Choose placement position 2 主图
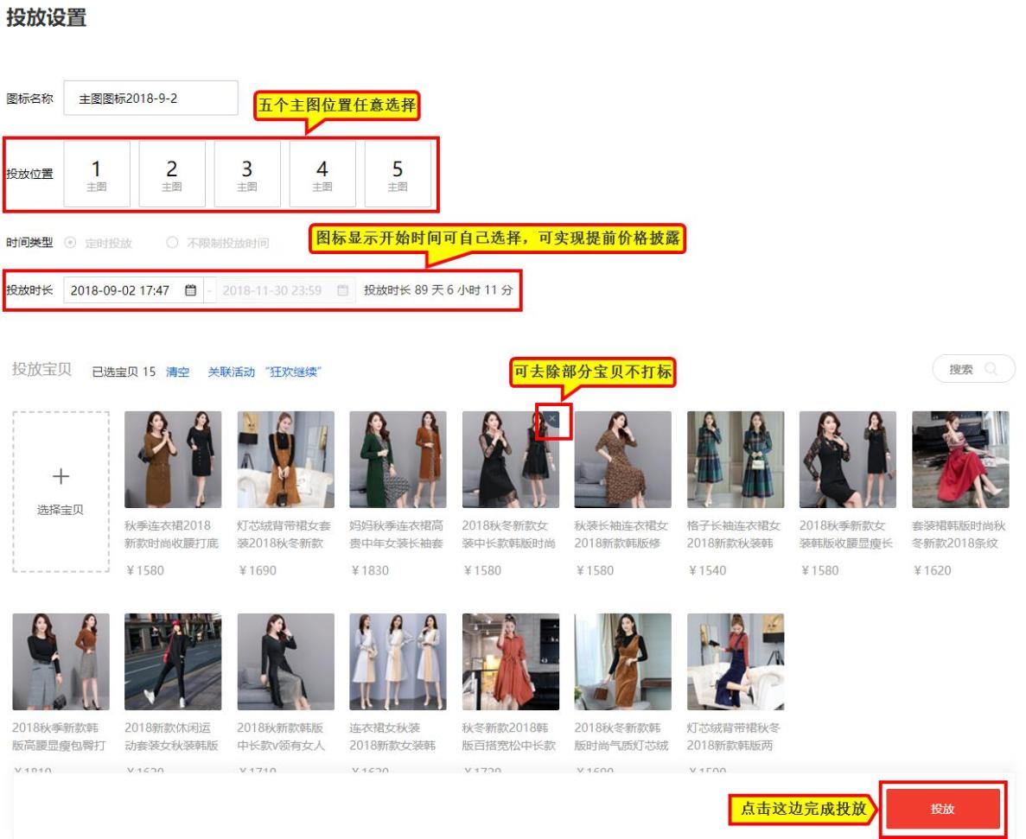1026x839 pixels. coord(172,174)
